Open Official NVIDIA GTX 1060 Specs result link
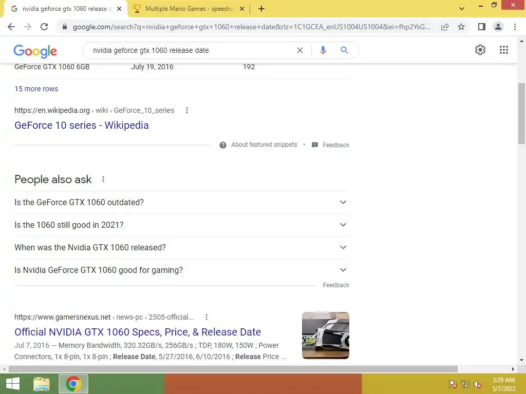This screenshot has height=394, width=526. click(x=138, y=332)
